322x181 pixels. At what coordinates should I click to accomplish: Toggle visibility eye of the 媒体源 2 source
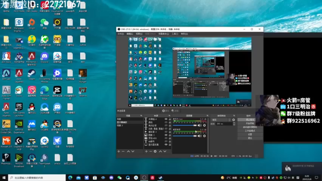pos(166,132)
